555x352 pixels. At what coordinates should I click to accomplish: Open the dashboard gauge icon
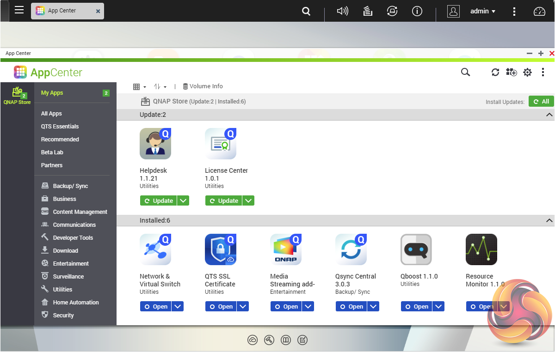click(x=540, y=11)
